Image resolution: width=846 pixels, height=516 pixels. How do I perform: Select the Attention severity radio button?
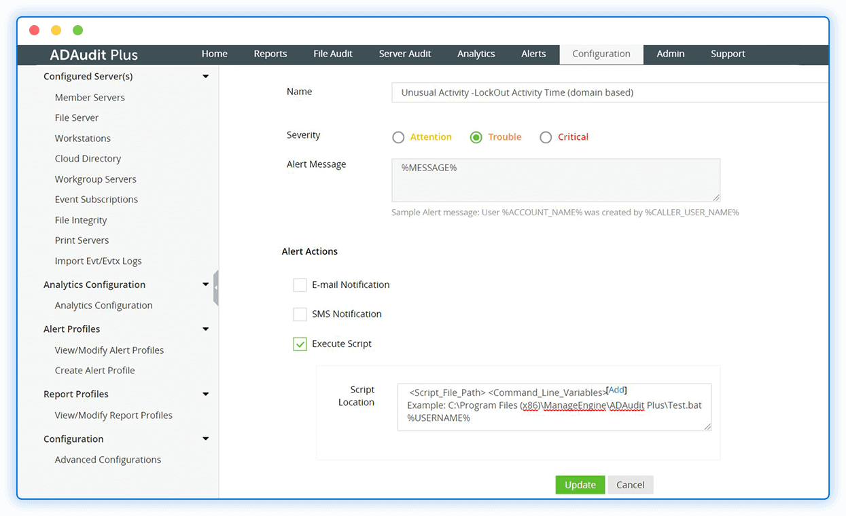(398, 137)
